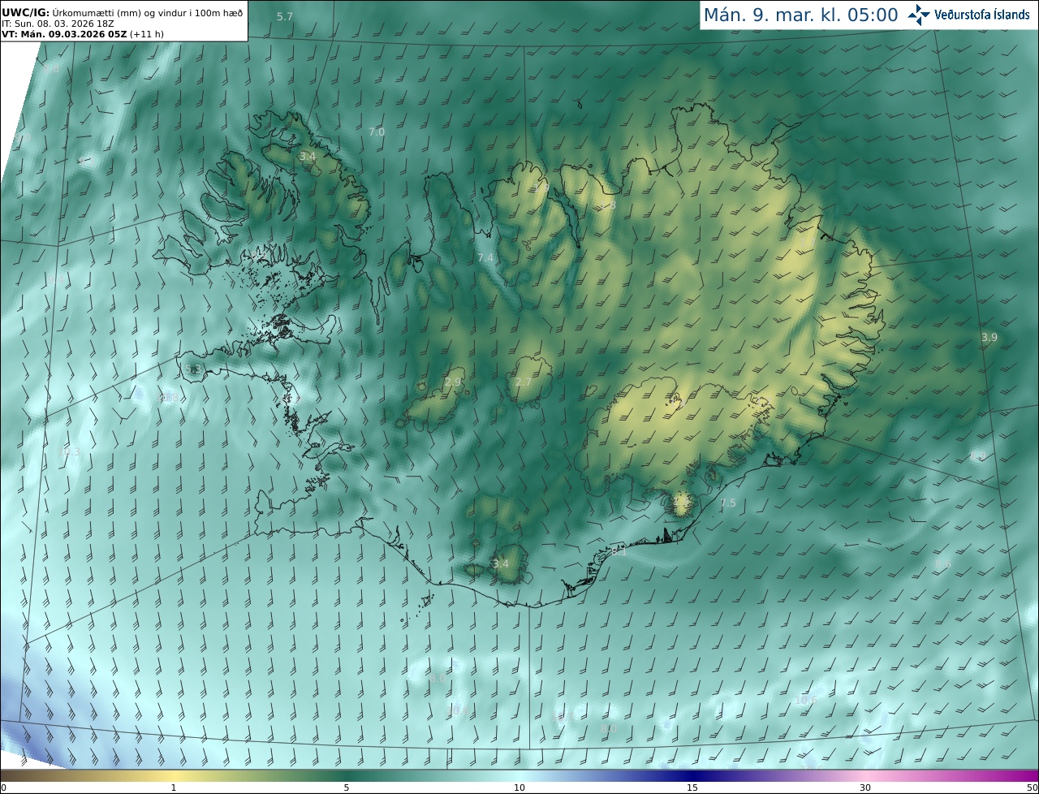Click the 5.7 value beside the title box
The height and width of the screenshot is (794, 1039).
pyautogui.click(x=285, y=17)
